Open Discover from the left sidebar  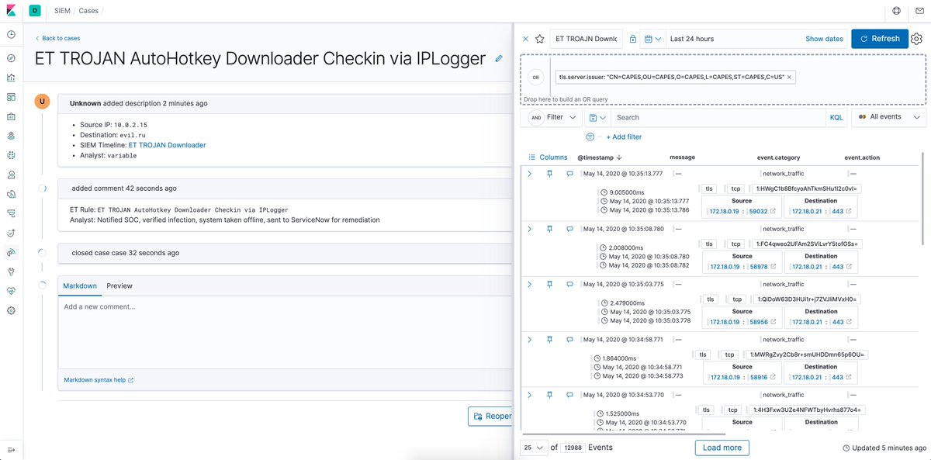[10, 57]
